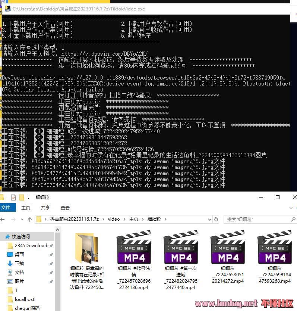Click the pin icon beside 下载
The width and height of the screenshot is (297, 311).
click(x=51, y=264)
